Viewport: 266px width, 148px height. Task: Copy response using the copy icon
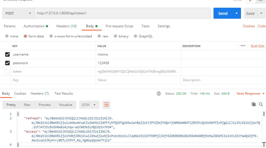[254, 104]
